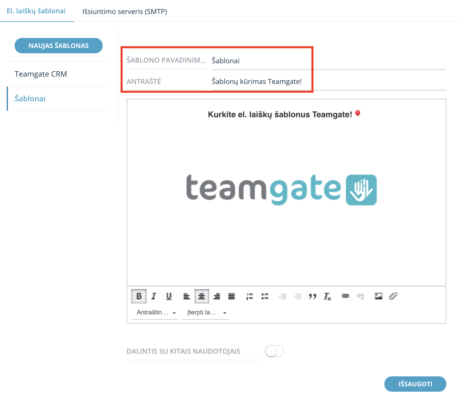Click NAUJAS ŠABLONAS button
Screen dimensions: 461x409
[59, 46]
